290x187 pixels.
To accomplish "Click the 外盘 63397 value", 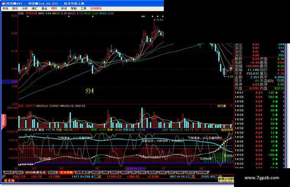I will tap(254, 88).
